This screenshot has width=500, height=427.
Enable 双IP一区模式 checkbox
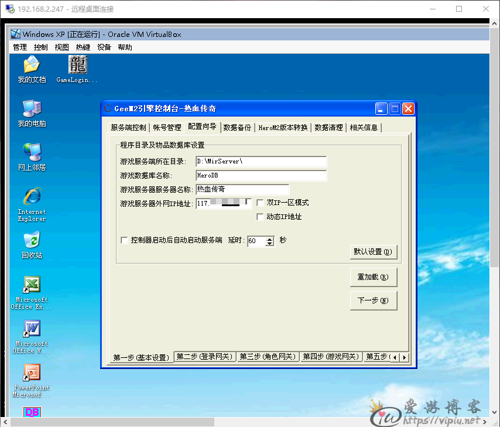point(260,203)
